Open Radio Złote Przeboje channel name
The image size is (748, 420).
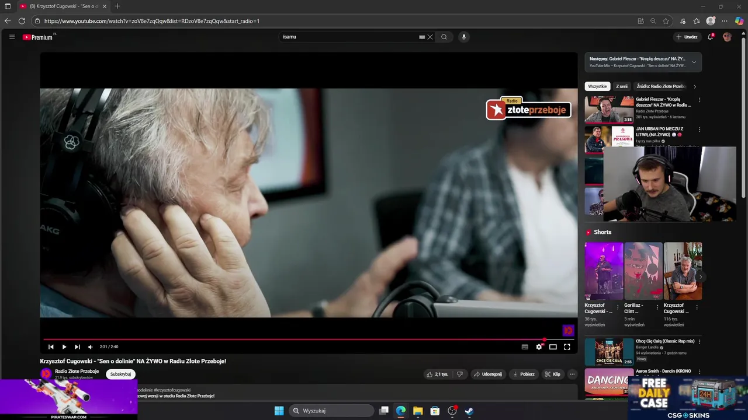[x=77, y=371]
